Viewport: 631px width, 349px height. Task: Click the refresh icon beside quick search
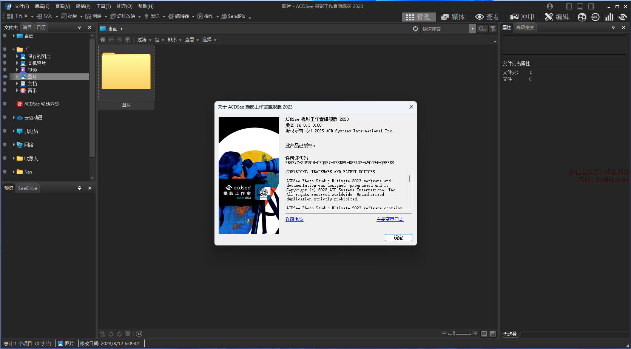coord(415,29)
